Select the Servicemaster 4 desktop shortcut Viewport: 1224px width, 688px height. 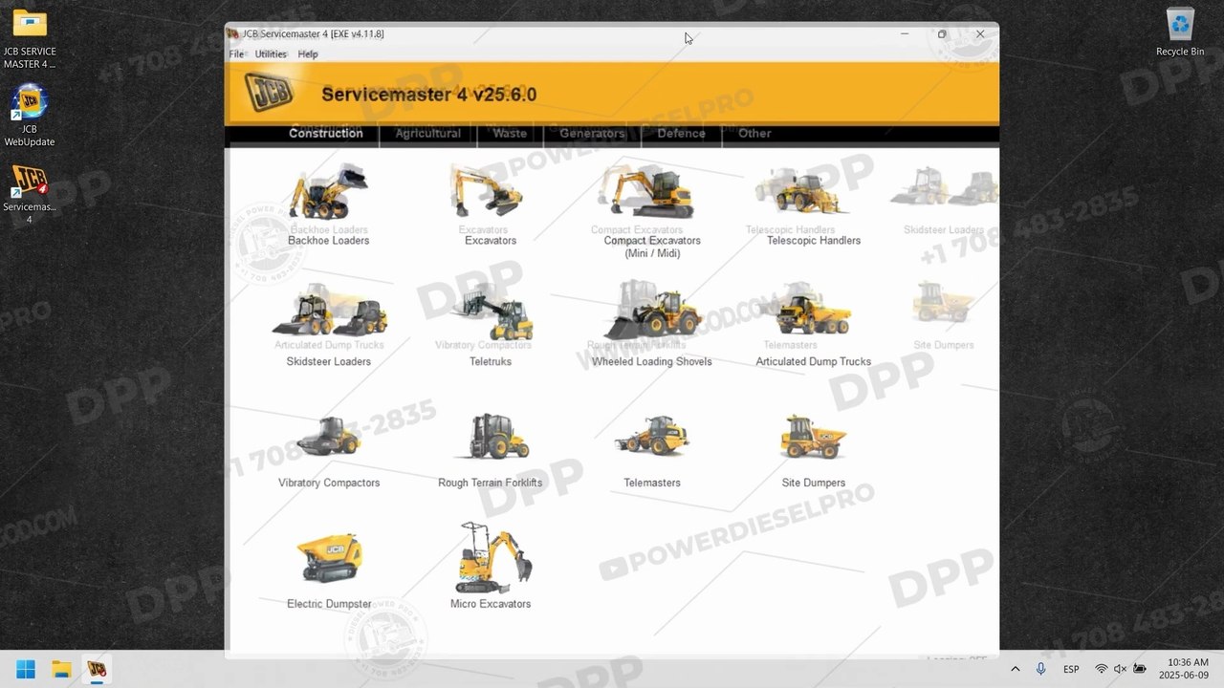pos(30,194)
